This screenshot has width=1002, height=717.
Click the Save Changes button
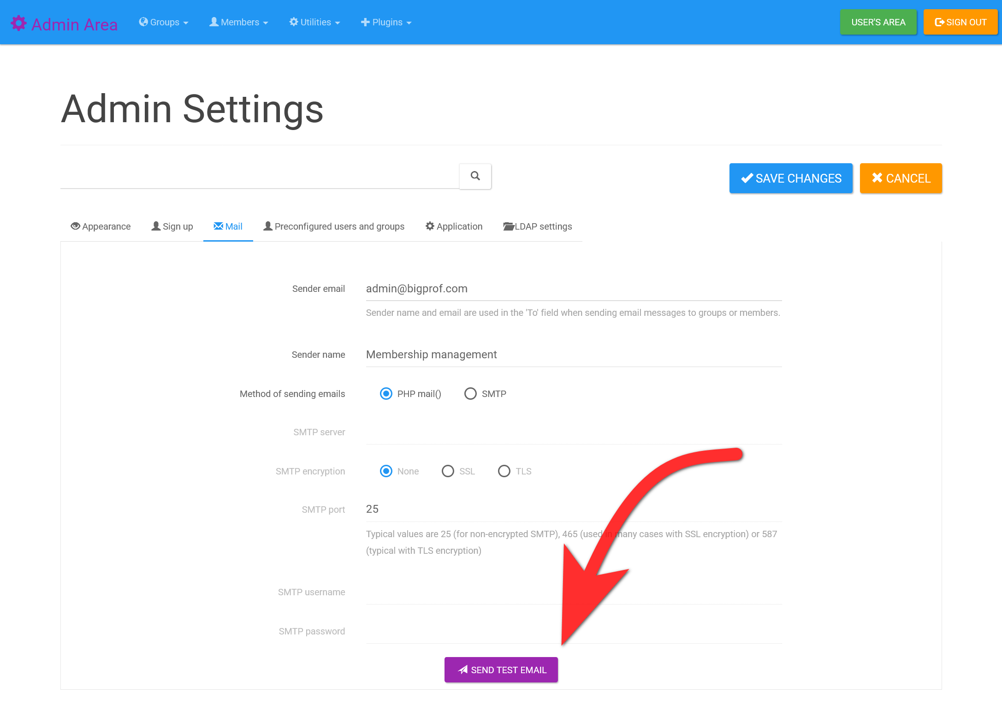[790, 178]
